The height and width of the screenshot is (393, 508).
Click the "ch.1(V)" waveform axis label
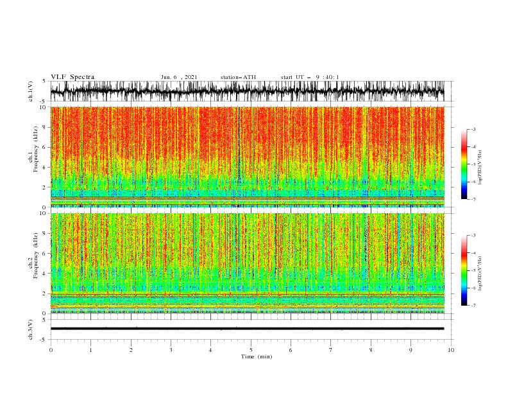point(31,91)
